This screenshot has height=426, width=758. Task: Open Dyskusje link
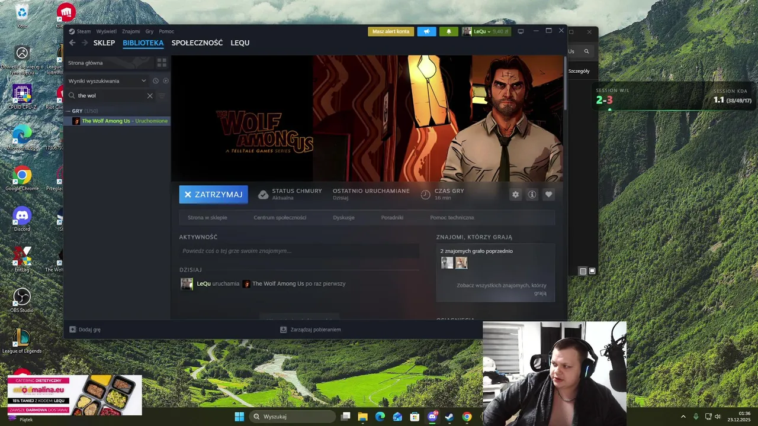pos(343,218)
